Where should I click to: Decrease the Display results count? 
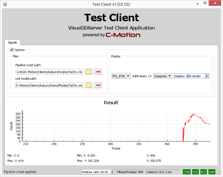[x=207, y=77]
